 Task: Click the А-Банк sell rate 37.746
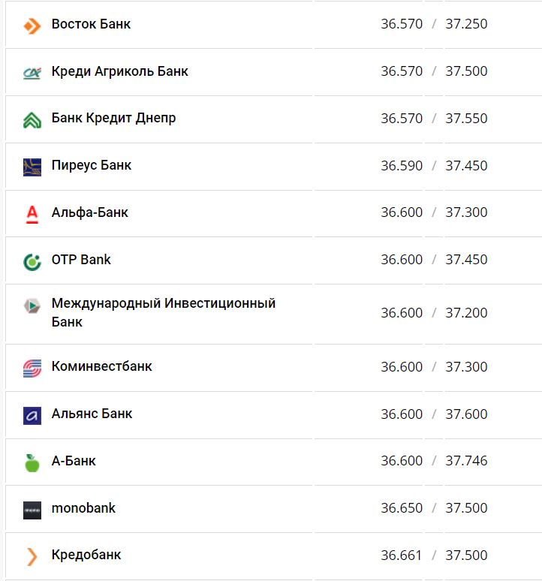click(466, 461)
